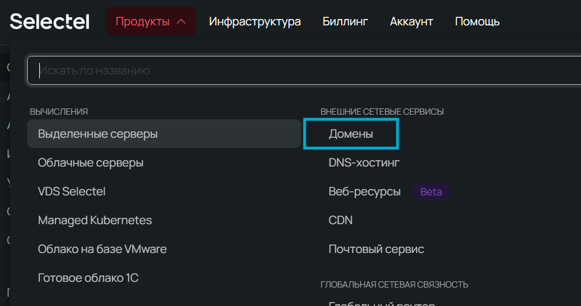Open the Биллинг menu
581x306 pixels.
pos(346,21)
